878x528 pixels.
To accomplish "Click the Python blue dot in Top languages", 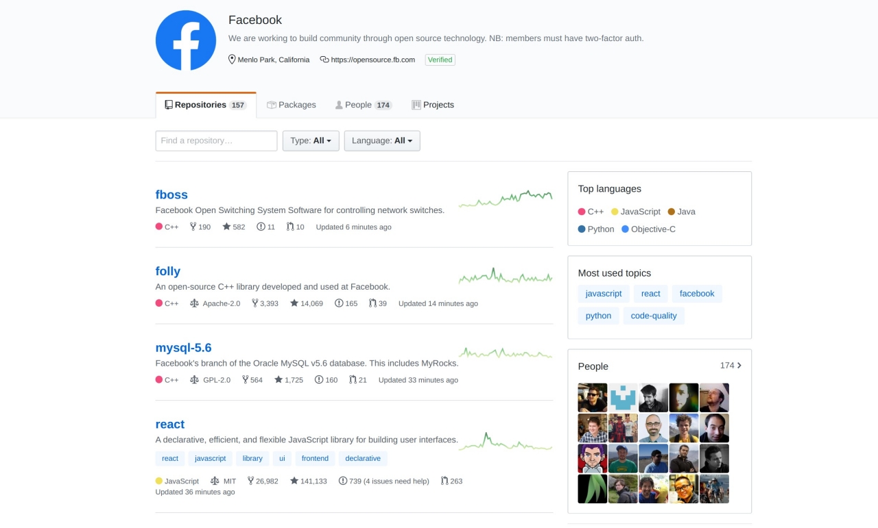I will click(582, 229).
